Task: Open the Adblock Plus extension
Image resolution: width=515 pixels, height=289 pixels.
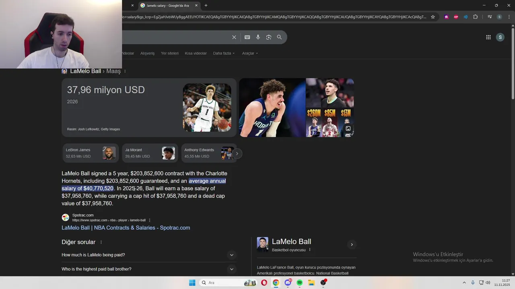Action: point(456,17)
